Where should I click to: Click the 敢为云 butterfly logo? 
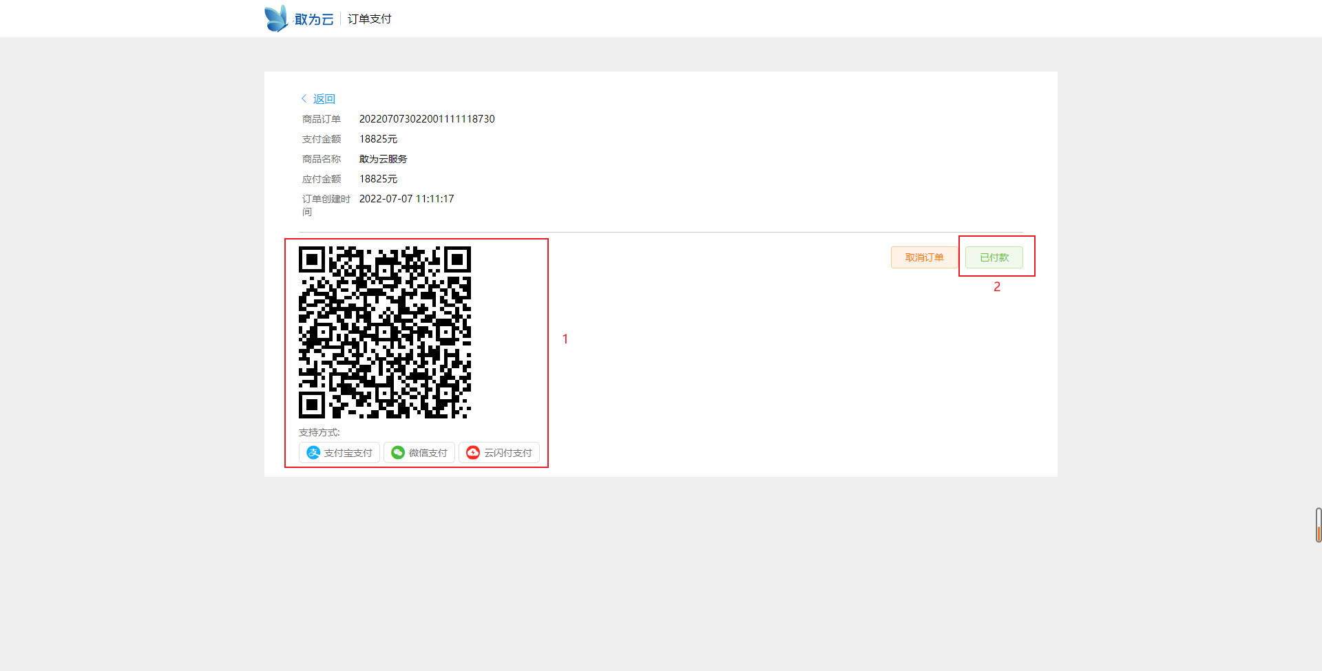point(277,19)
